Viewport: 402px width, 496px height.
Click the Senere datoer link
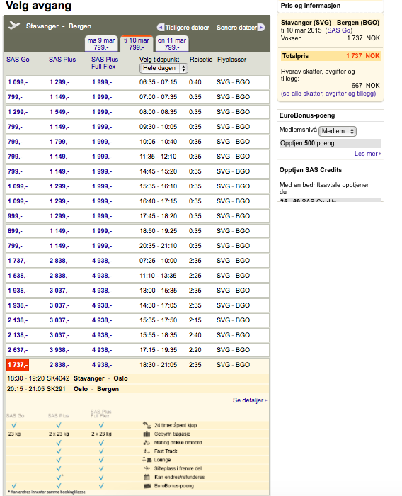pyautogui.click(x=236, y=28)
